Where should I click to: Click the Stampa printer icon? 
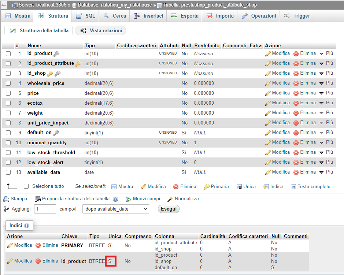click(x=6, y=199)
